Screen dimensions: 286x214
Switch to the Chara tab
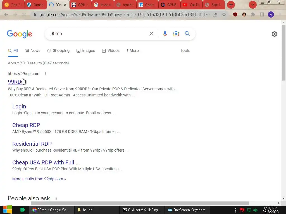(x=147, y=5)
